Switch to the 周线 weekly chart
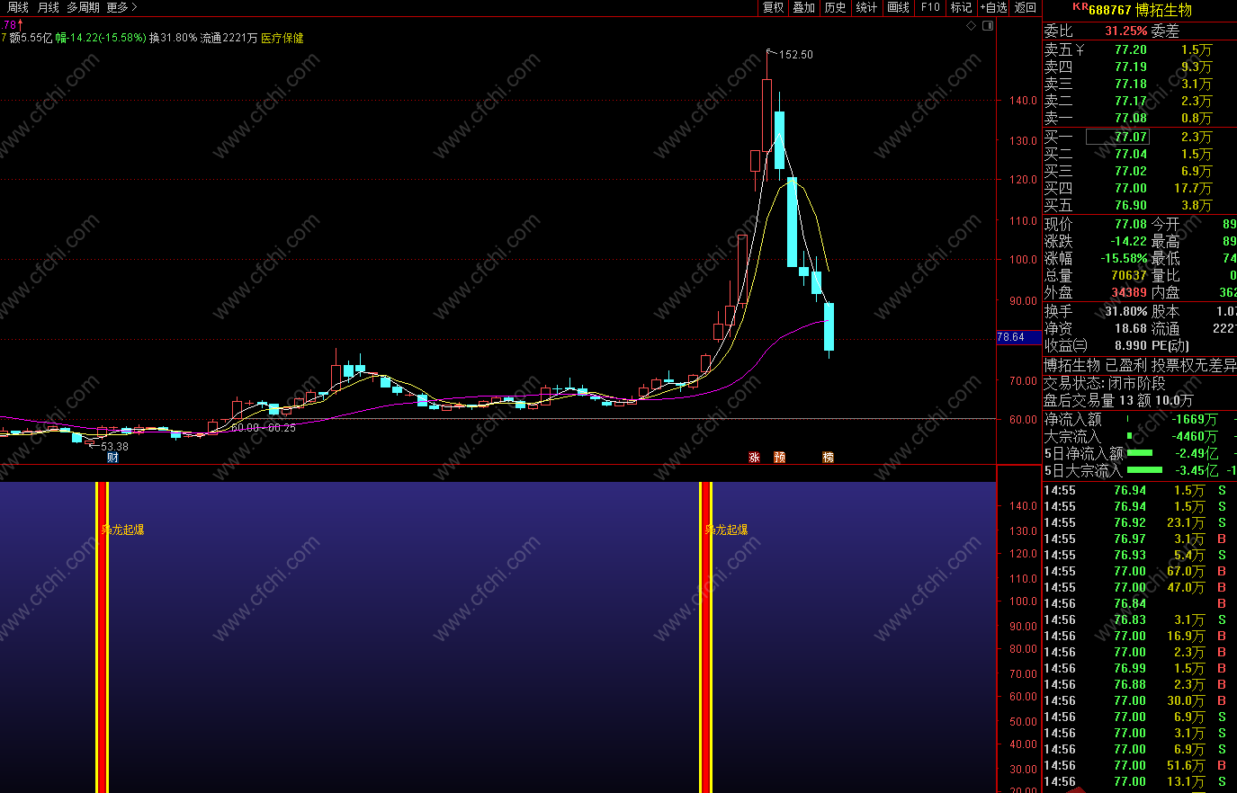This screenshot has width=1237, height=793. click(x=18, y=7)
